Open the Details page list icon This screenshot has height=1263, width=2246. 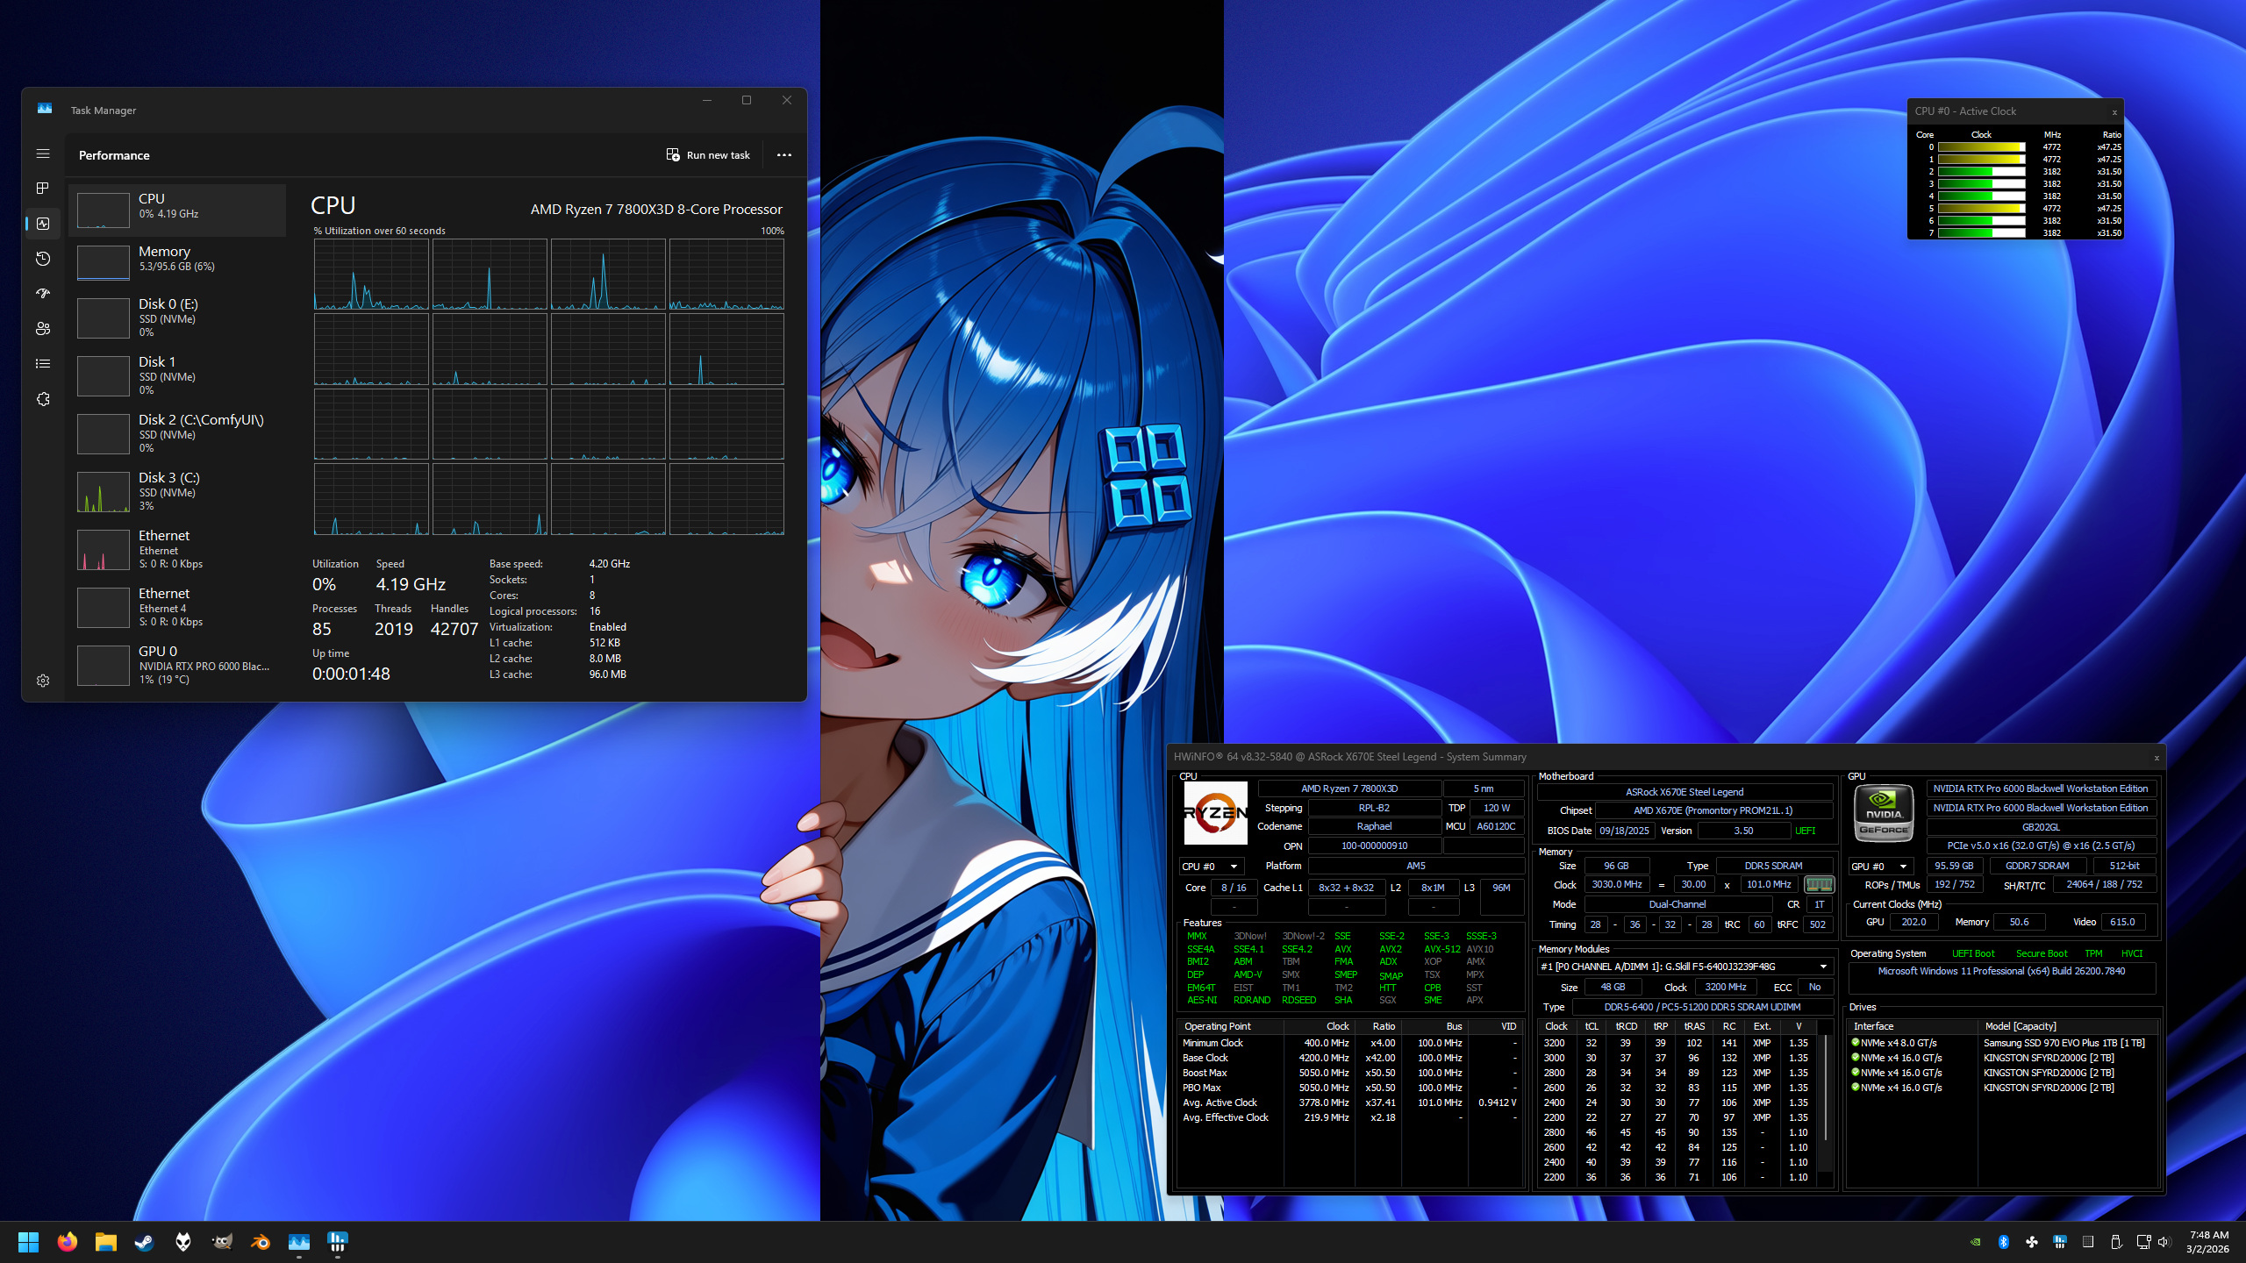43,364
